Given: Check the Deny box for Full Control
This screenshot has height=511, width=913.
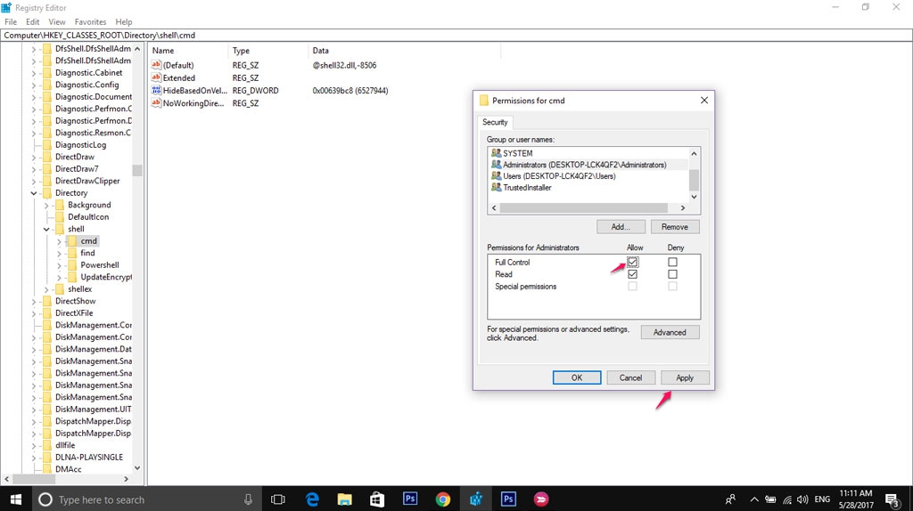Looking at the screenshot, I should pyautogui.click(x=672, y=263).
